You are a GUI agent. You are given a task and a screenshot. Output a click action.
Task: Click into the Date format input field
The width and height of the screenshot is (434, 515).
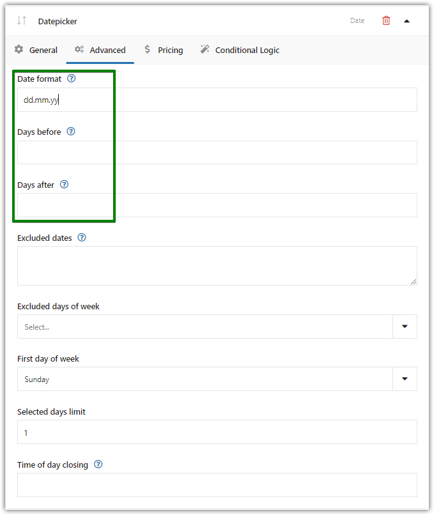click(x=217, y=100)
